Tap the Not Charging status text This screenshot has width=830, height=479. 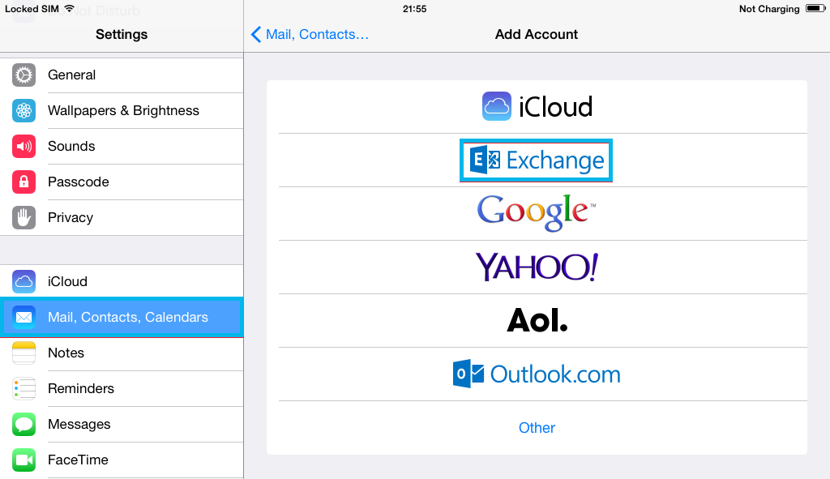[769, 8]
